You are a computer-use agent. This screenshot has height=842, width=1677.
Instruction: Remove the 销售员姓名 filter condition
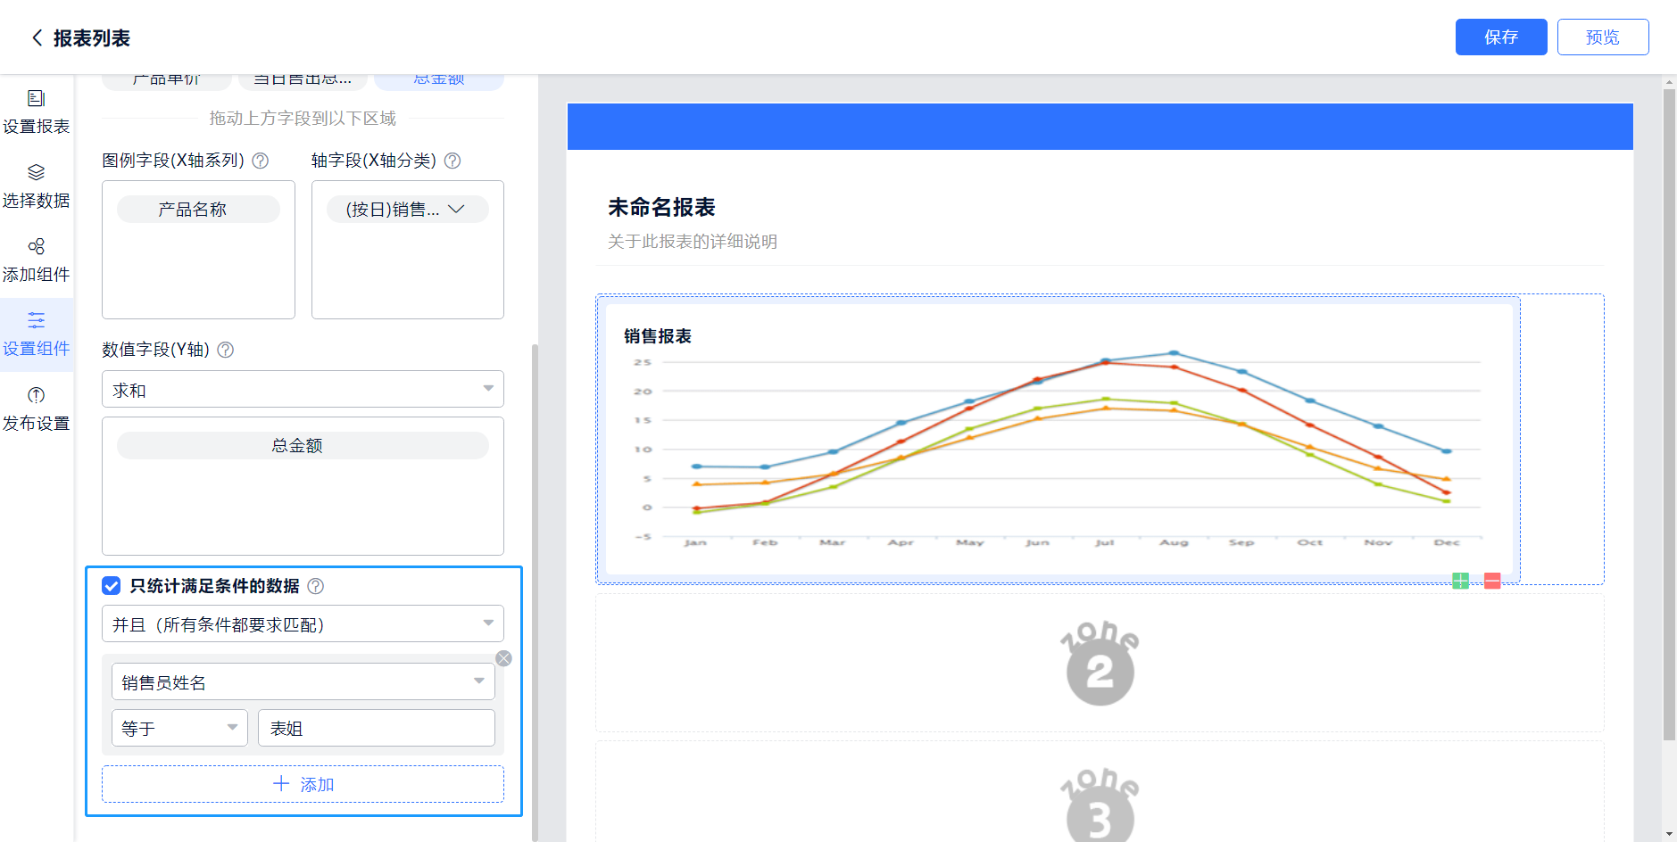504,658
